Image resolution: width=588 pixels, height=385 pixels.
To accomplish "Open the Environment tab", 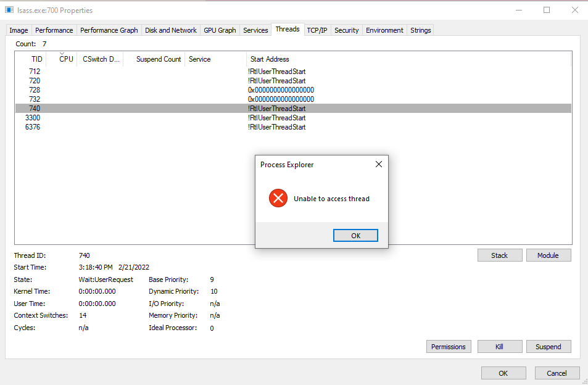I will point(384,30).
